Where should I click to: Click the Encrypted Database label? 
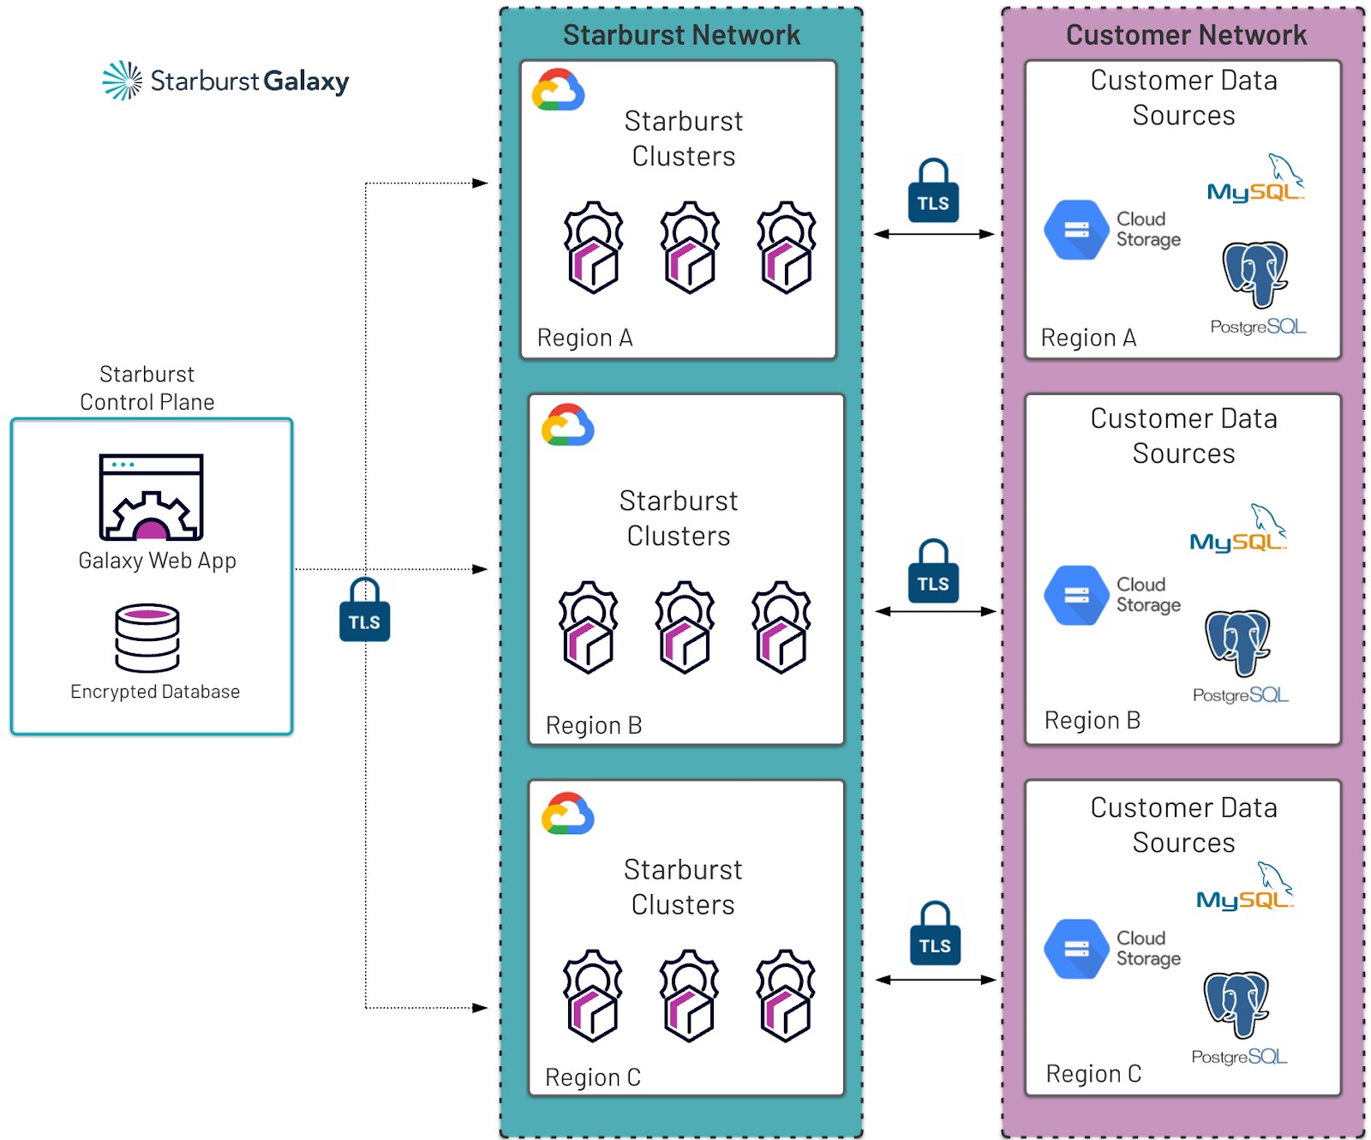[155, 692]
